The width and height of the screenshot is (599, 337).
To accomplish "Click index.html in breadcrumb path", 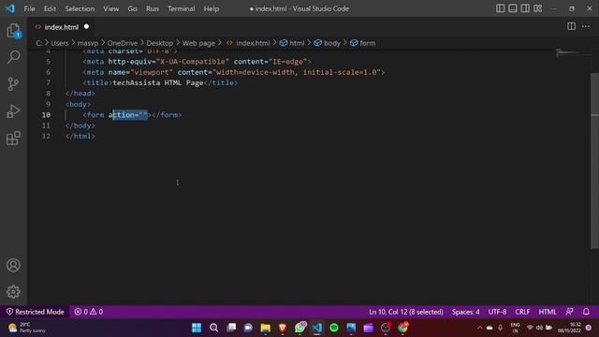I will (x=248, y=43).
